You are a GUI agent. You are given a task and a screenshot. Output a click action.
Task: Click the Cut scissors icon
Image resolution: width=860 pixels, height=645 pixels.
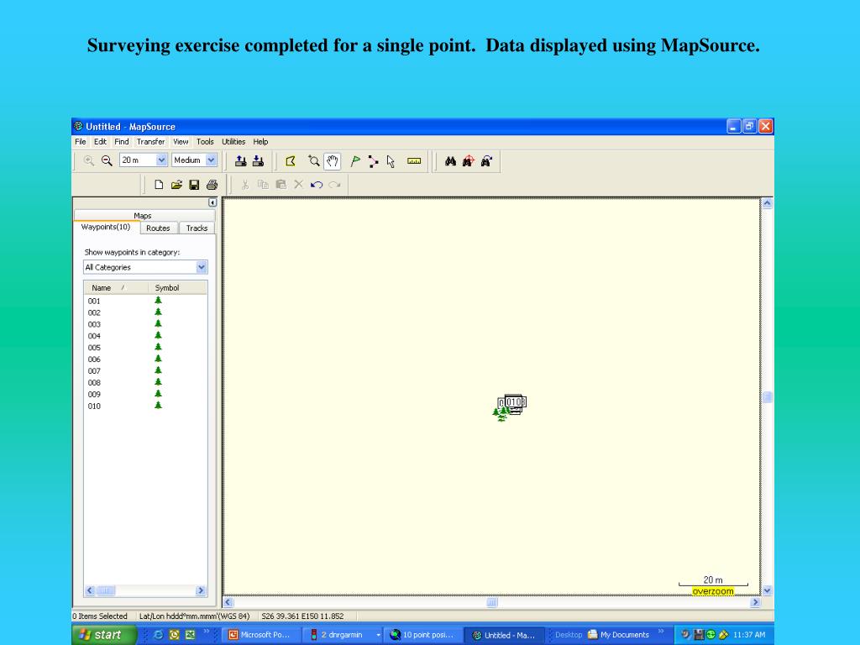point(245,185)
